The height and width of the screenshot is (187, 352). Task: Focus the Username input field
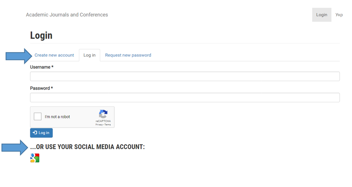[x=185, y=77]
